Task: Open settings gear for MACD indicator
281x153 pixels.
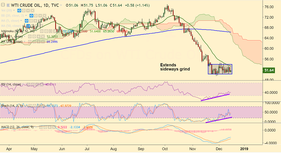Action: pyautogui.click(x=45, y=127)
